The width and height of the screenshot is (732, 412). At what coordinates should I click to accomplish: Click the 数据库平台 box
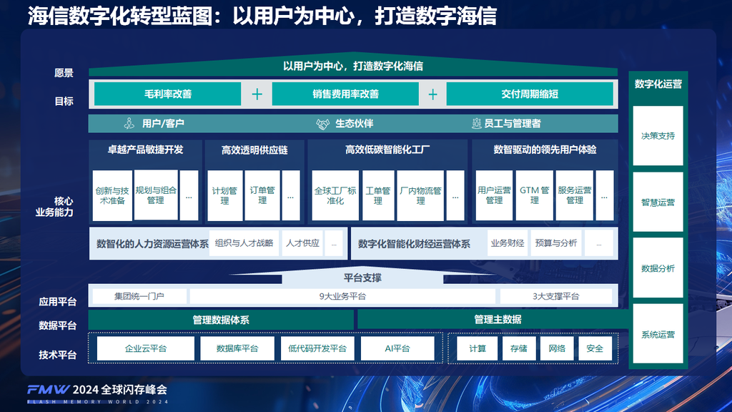(x=237, y=348)
